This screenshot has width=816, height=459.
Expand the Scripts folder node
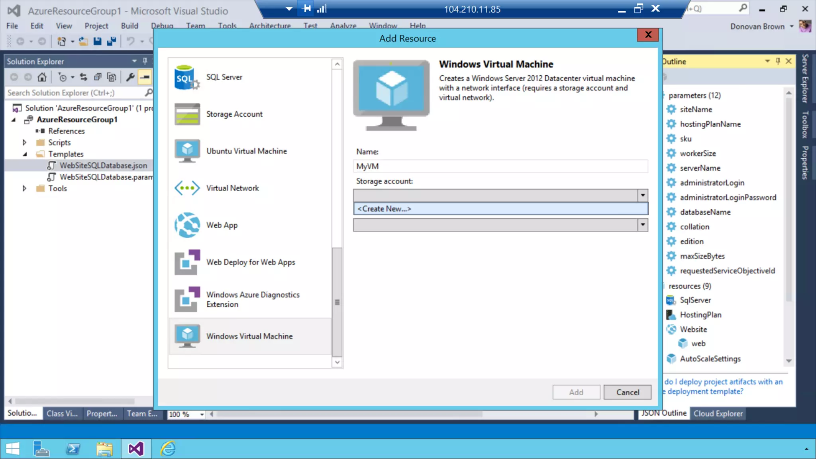[24, 142]
